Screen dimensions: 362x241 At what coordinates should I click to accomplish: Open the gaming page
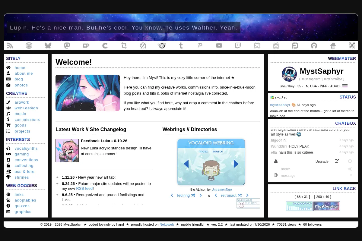[x=22, y=154]
